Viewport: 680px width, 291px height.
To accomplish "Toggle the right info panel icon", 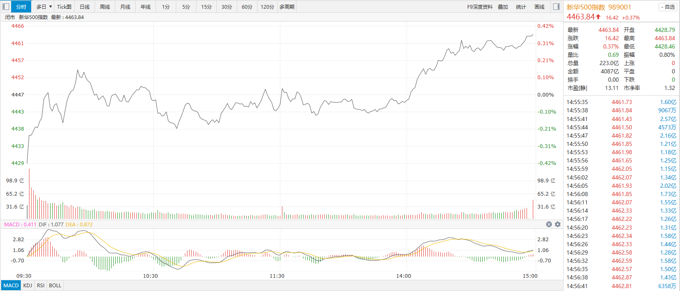I will (556, 7).
